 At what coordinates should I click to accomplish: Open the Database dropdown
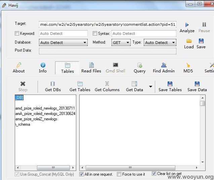(x=63, y=43)
